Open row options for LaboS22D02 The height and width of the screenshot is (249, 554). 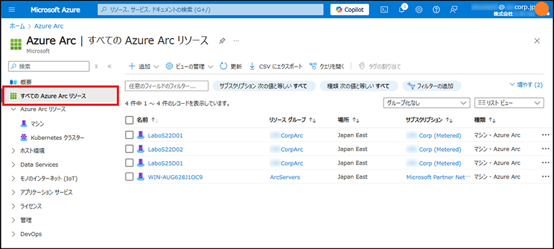click(545, 149)
